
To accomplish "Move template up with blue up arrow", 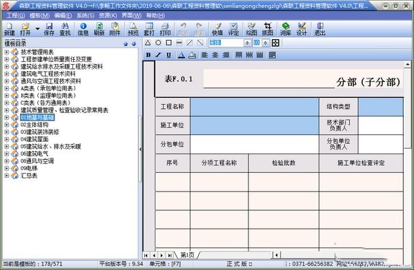I will [x=126, y=44].
